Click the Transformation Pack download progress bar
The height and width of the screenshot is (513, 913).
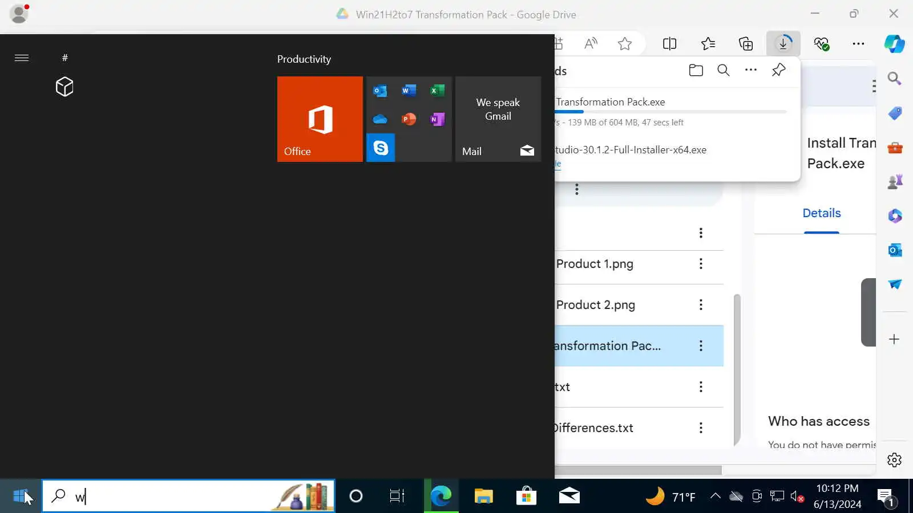click(x=671, y=112)
